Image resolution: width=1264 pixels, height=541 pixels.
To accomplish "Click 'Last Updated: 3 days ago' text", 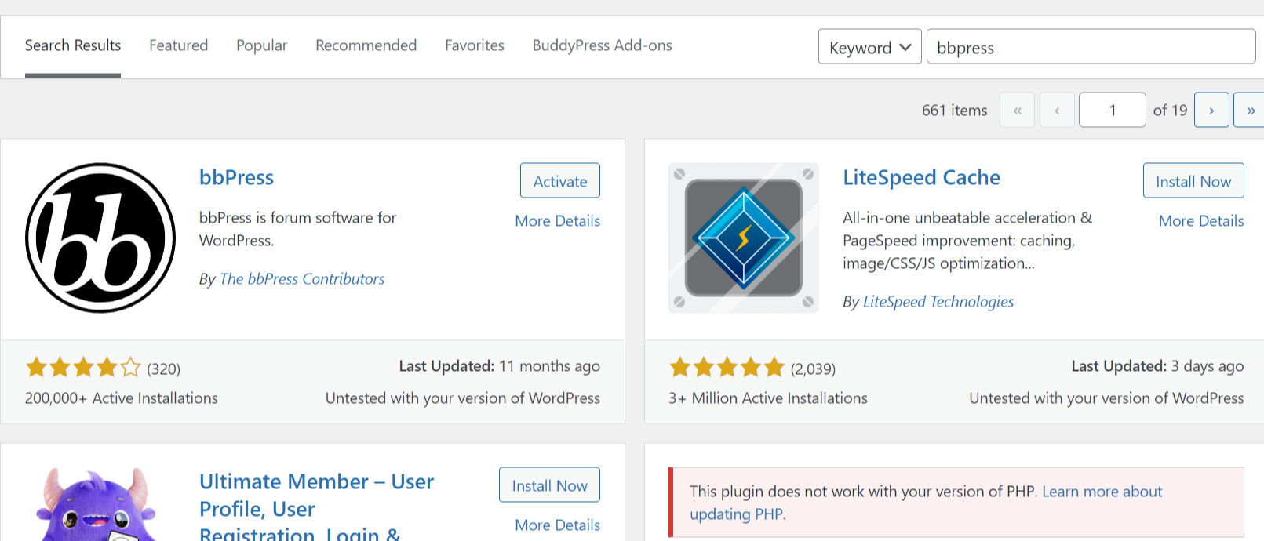I will pos(1157,366).
